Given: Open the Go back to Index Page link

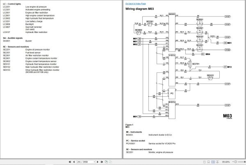Looking at the screenshot, I should 136,4.
